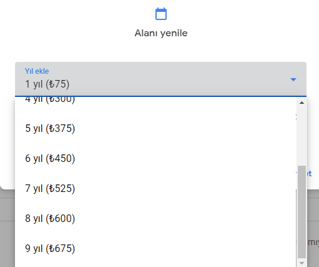Click the Alanı yenile heading
This screenshot has width=319, height=267.
pyautogui.click(x=161, y=33)
